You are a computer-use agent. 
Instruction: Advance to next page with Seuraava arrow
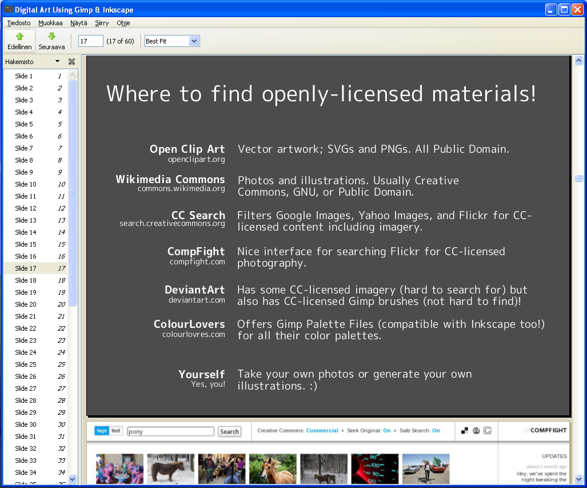click(51, 41)
